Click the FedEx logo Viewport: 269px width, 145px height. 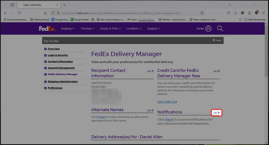[x=47, y=29]
